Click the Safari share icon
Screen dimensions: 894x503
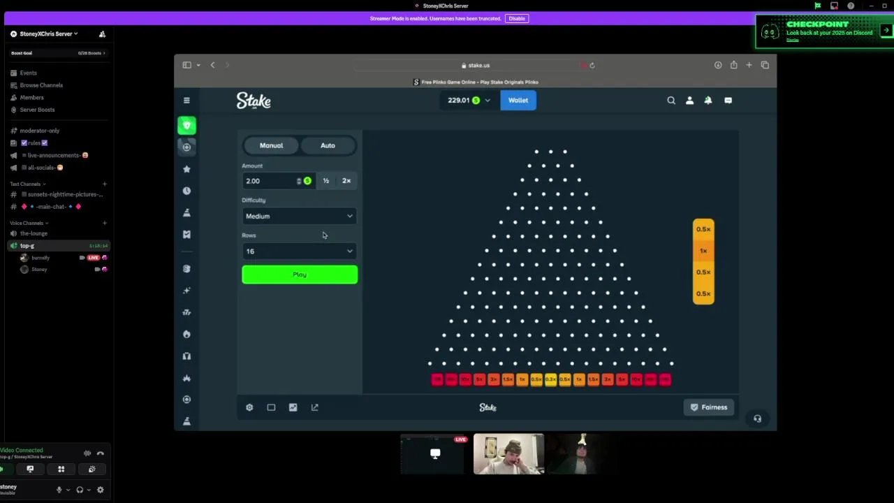point(733,65)
